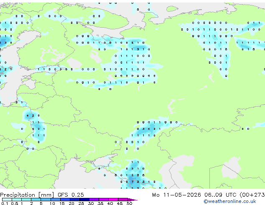Click the legend's pointed arrow end past 50
The width and height of the screenshot is (265, 205).
click(132, 200)
